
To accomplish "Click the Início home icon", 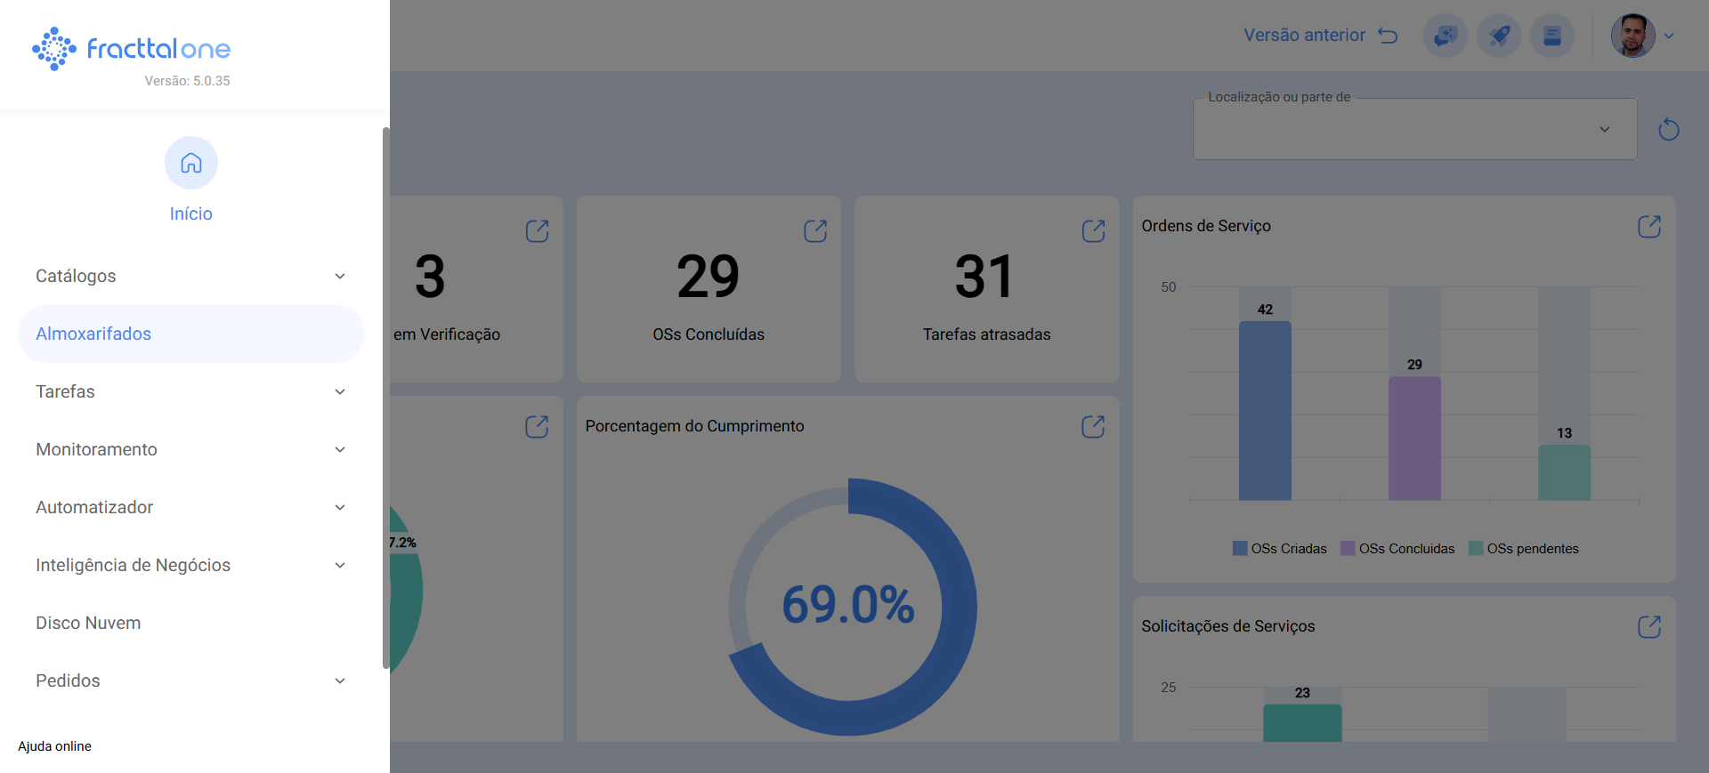I will point(191,164).
